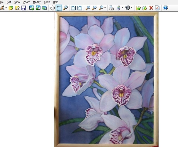
Task: Open the Zoom menu
Action: 27,2
